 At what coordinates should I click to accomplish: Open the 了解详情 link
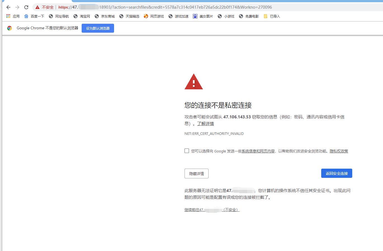205,123
